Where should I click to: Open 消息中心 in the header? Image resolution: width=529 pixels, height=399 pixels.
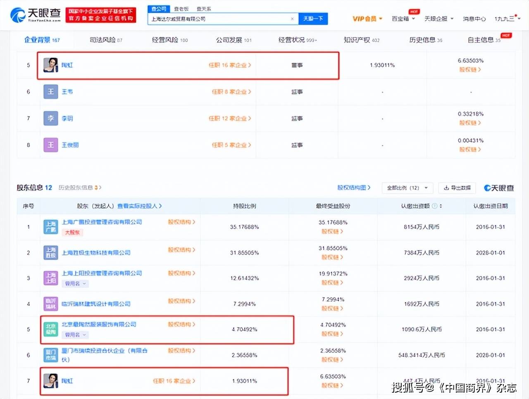point(474,19)
